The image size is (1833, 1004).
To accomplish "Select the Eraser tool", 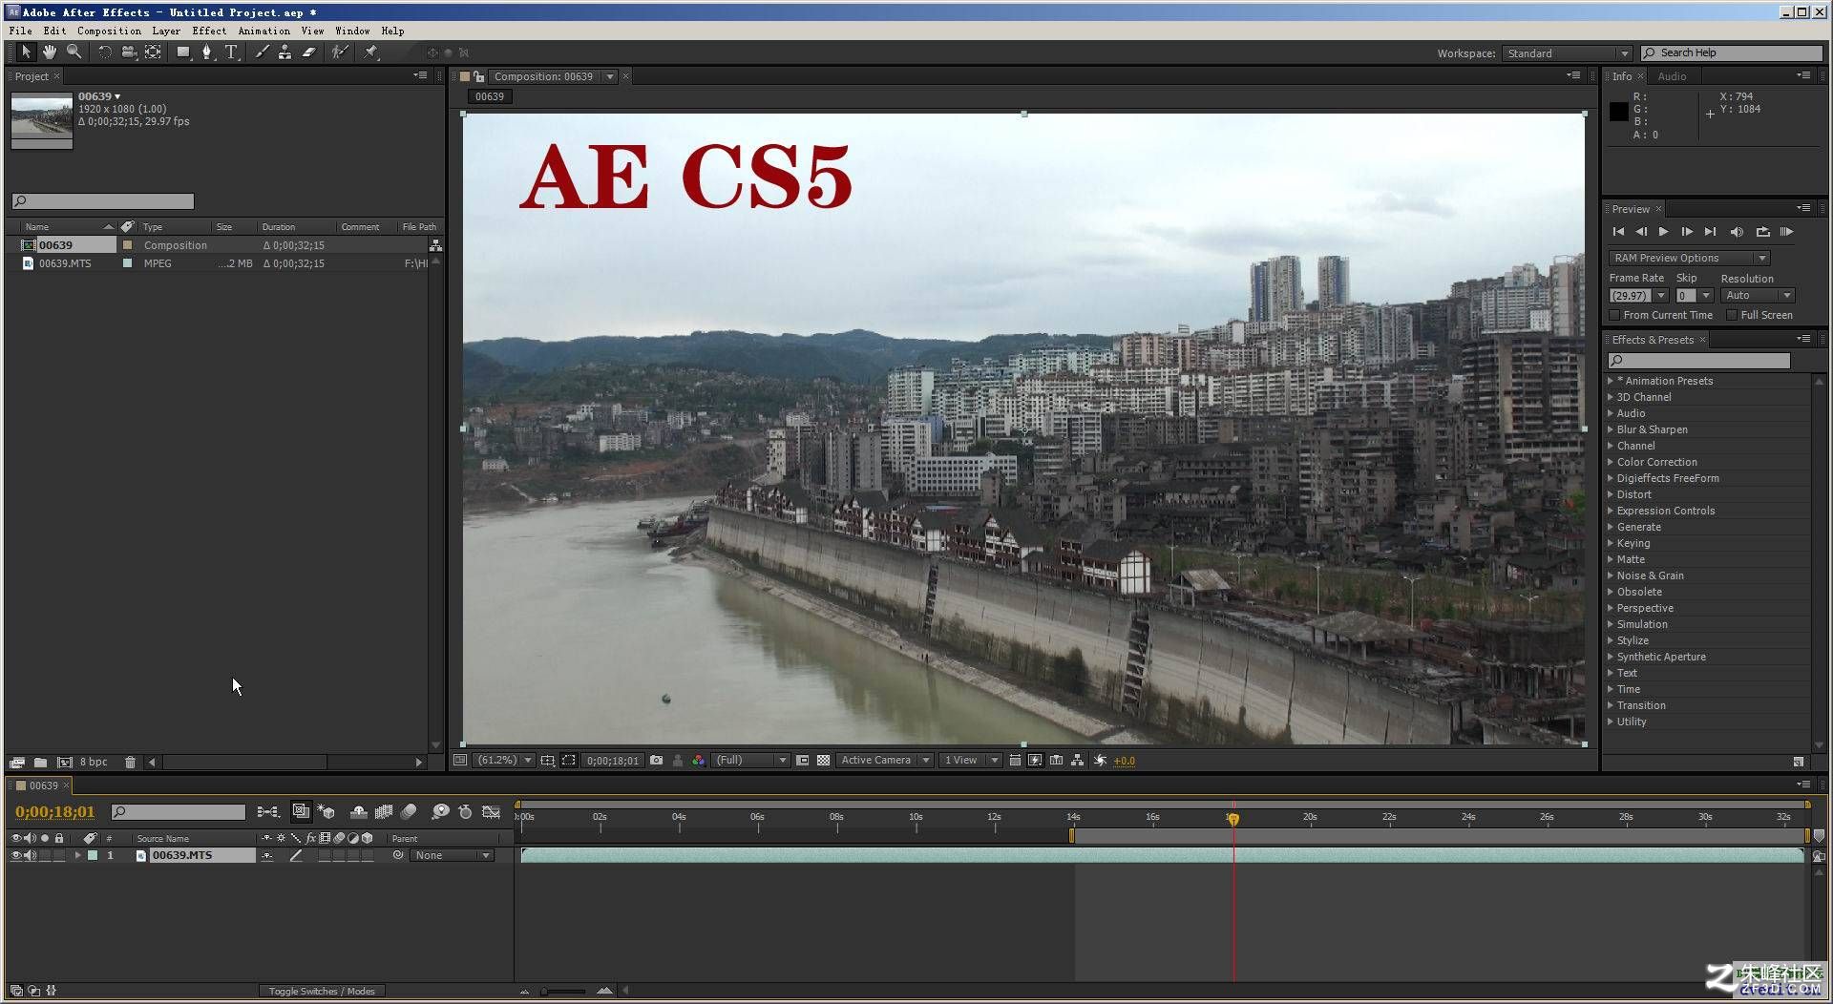I will tap(308, 52).
